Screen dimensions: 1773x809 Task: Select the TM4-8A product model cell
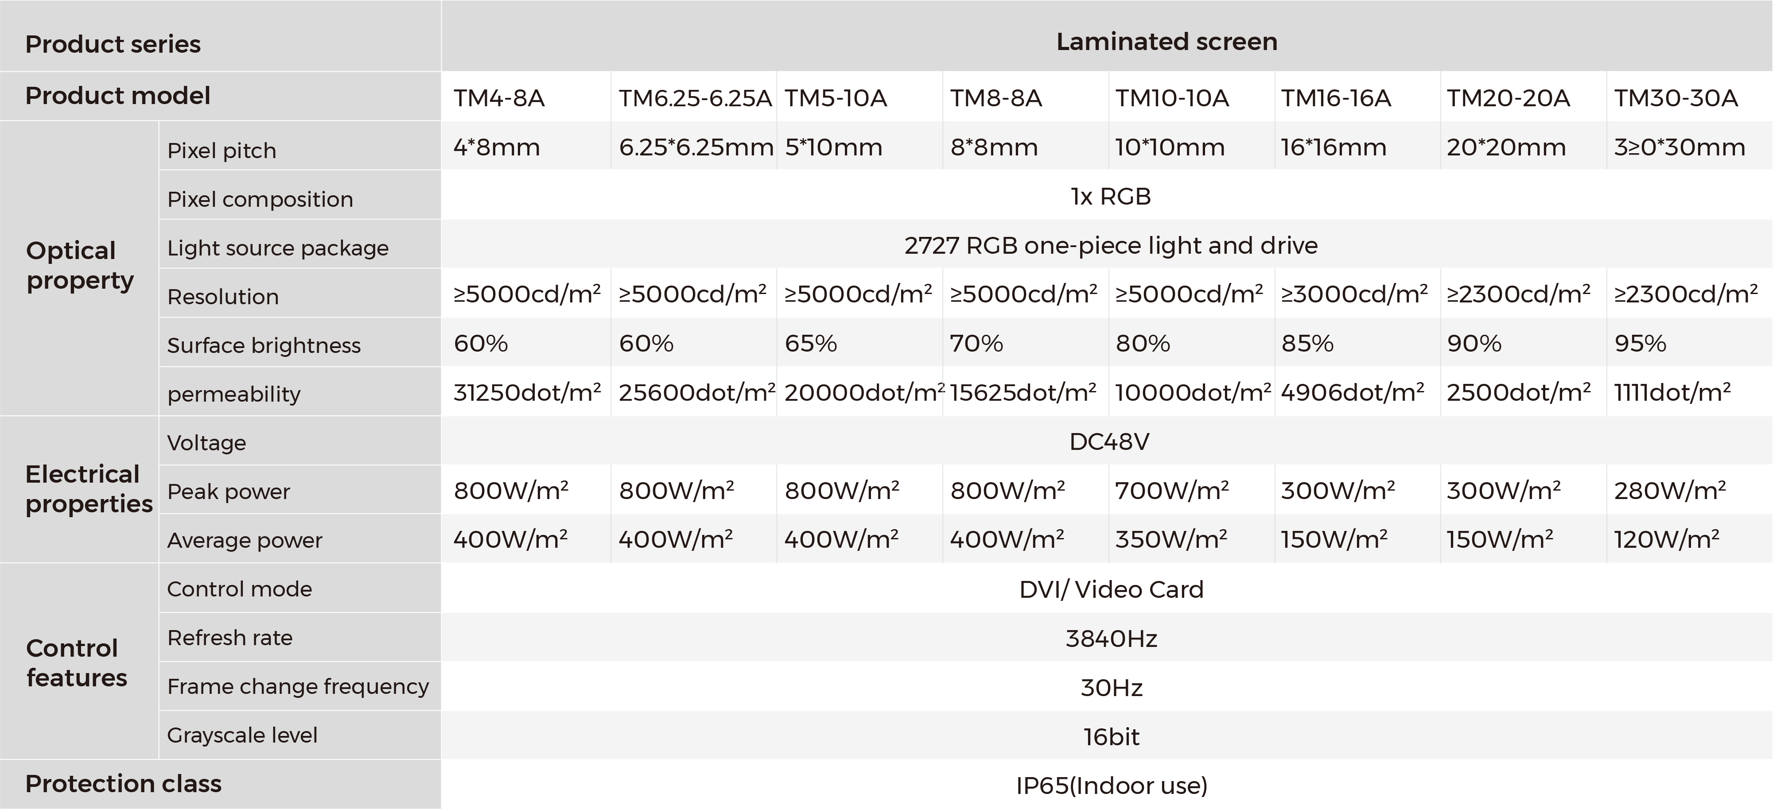coord(526,97)
